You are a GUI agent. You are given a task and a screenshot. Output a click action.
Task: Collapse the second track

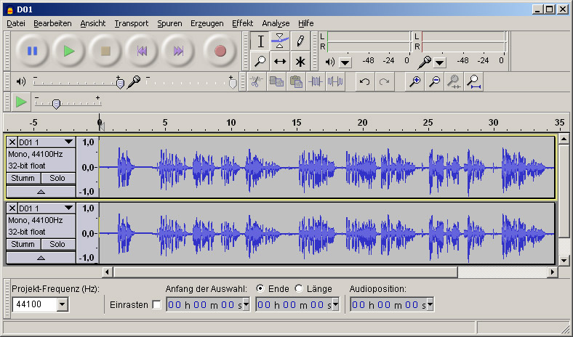pyautogui.click(x=41, y=258)
